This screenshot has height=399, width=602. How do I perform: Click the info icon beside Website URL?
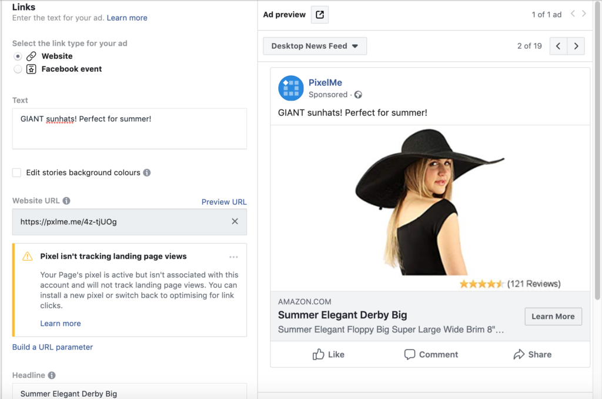66,201
